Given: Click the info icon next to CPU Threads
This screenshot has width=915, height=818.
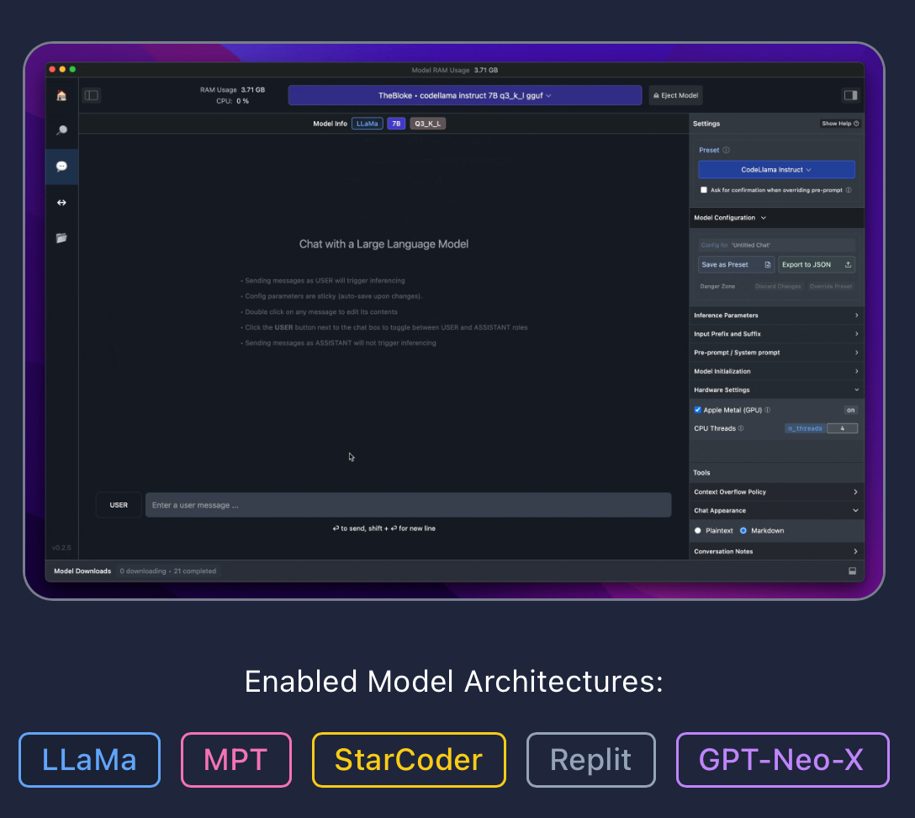Looking at the screenshot, I should point(741,428).
